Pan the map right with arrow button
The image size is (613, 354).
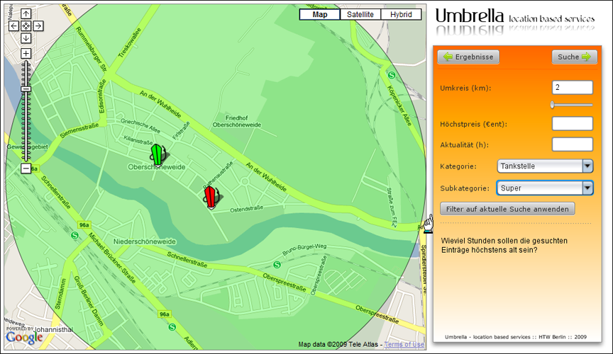coord(38,26)
